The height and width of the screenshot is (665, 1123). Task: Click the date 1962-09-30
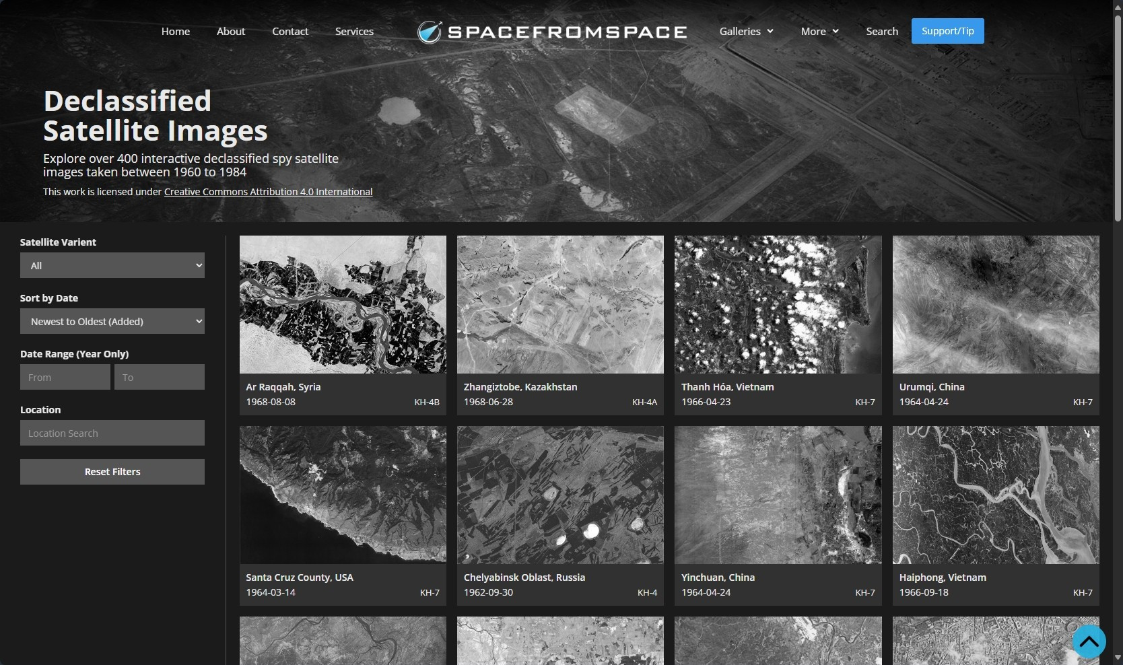(x=488, y=592)
